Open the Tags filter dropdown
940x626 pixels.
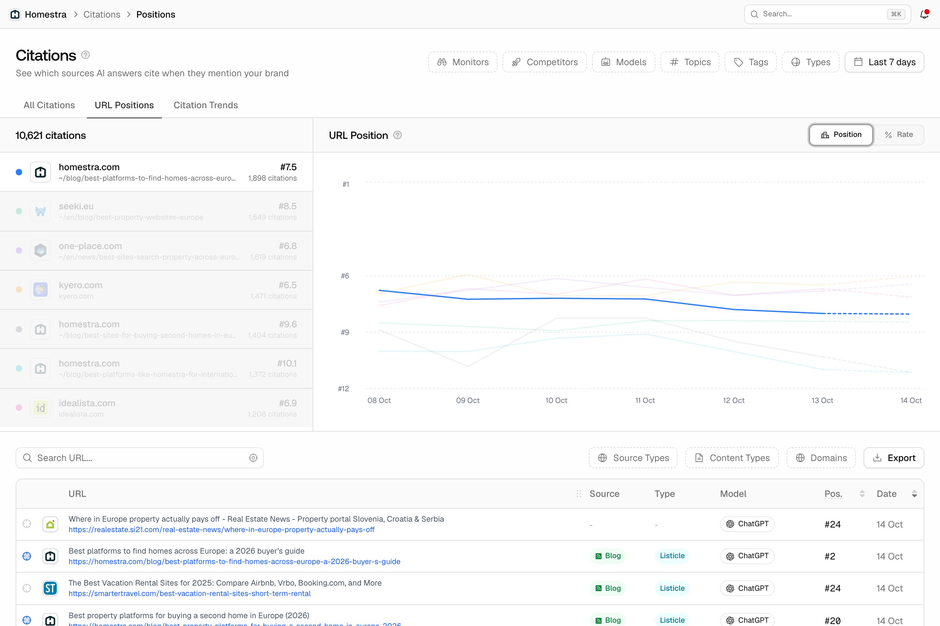click(751, 62)
